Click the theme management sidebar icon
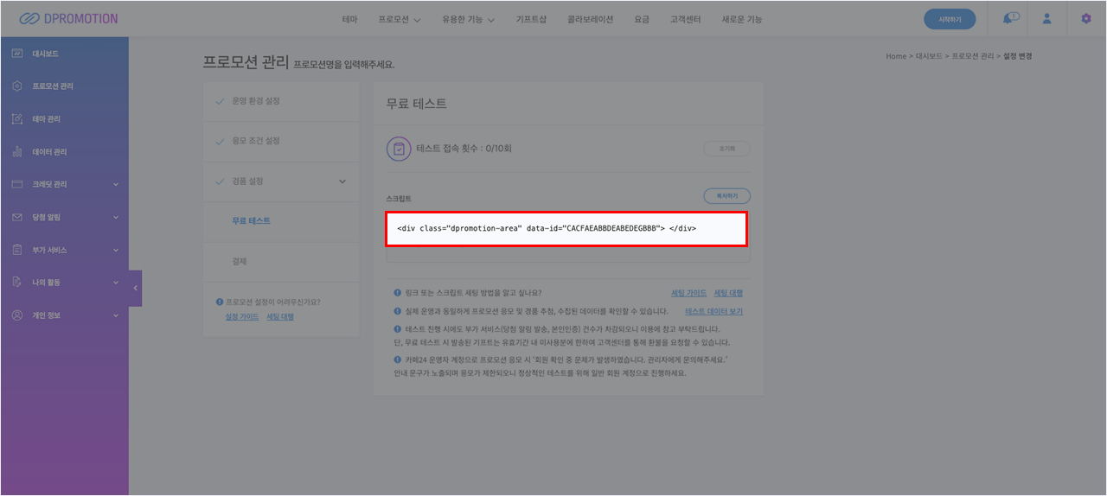1107x496 pixels. [17, 119]
